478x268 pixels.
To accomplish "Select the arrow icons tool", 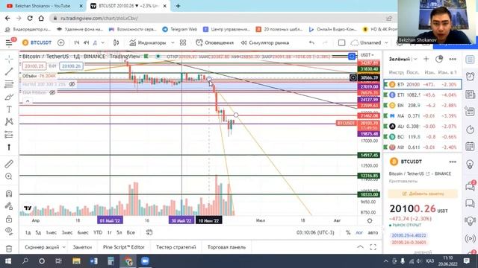I will 9,147.
